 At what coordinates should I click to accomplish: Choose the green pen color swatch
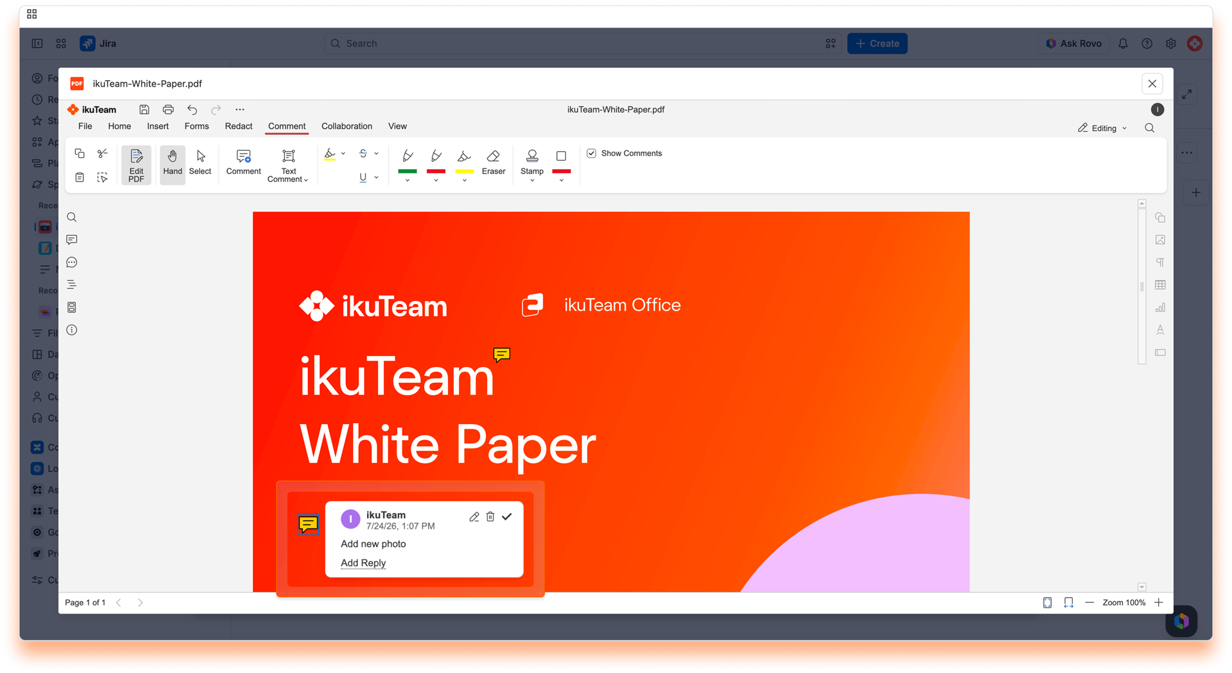coord(407,171)
